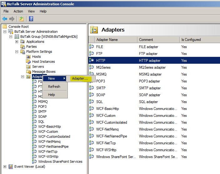Collapse the BizTalk Group node

pos(11,37)
